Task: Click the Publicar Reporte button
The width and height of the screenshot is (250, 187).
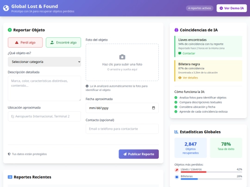Action: tap(139, 154)
